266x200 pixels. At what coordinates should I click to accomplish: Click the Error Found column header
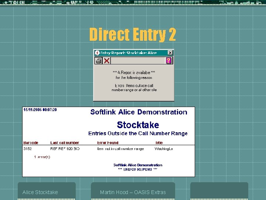(108, 143)
